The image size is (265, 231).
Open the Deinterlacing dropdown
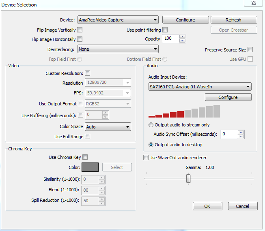click(x=118, y=49)
